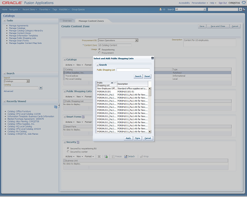
Task: Select the Requisitioning usage radio button
Action: point(100,49)
